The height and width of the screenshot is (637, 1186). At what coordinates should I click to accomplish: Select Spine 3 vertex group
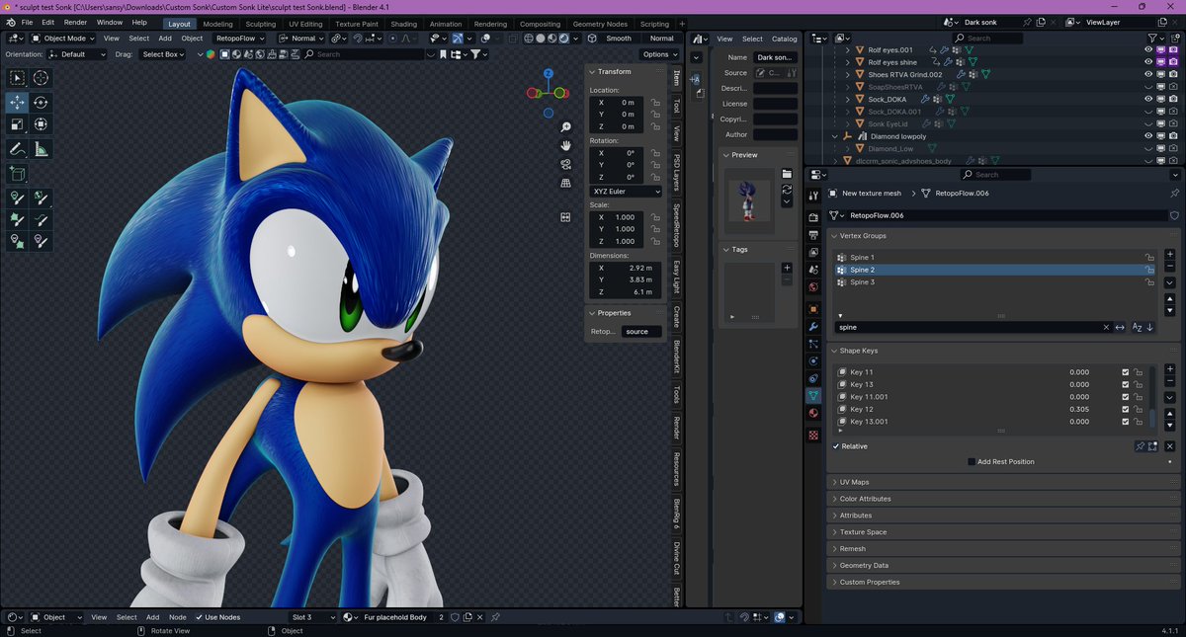click(995, 282)
